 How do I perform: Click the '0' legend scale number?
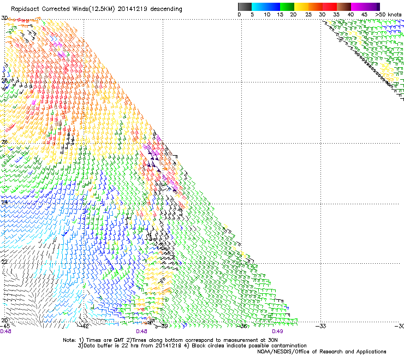239,14
